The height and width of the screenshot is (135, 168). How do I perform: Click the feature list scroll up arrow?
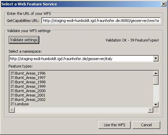tap(156, 73)
